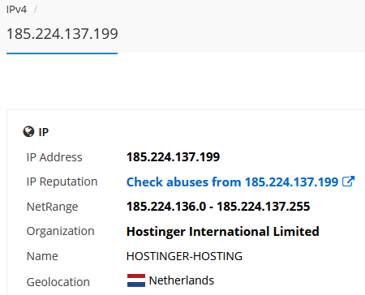This screenshot has width=365, height=295.
Task: Click the HOSTINGER-HOSTING name value
Action: pos(184,256)
